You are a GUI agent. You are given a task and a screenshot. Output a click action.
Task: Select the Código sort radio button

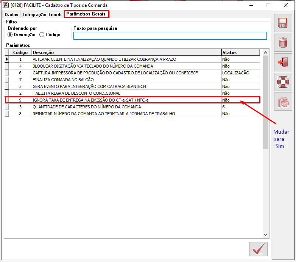(42, 35)
